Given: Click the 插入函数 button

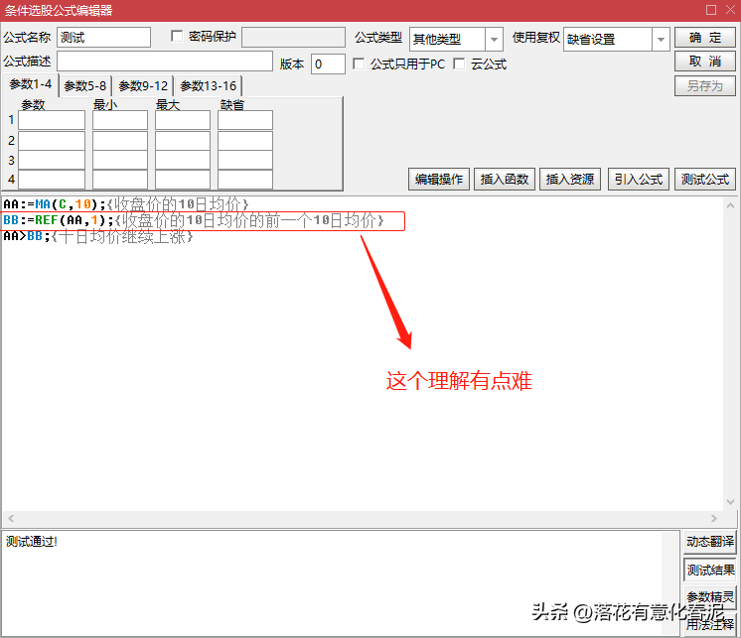Looking at the screenshot, I should tap(505, 180).
